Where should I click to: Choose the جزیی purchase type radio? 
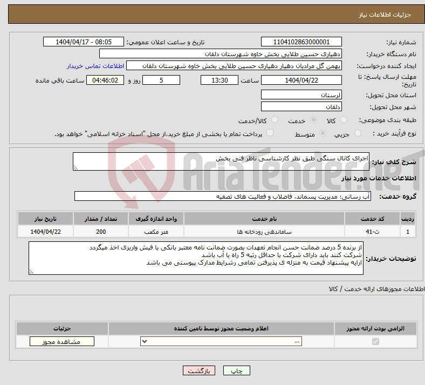pos(358,133)
